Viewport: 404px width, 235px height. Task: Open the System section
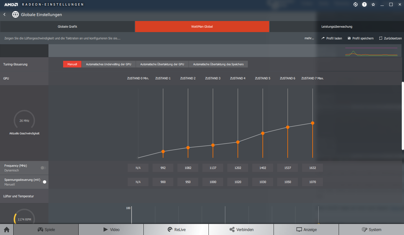[371, 229]
